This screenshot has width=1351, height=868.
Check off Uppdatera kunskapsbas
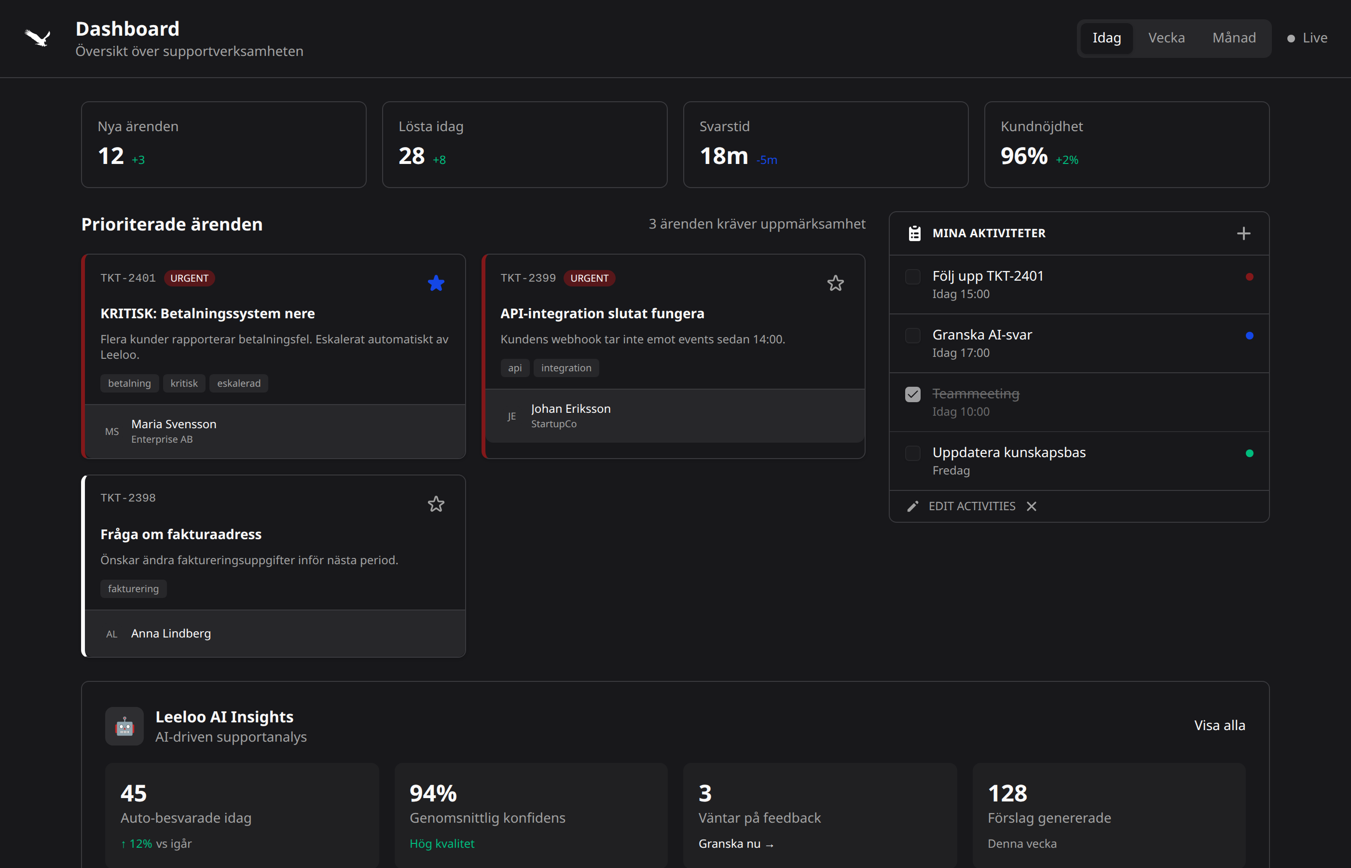[912, 453]
